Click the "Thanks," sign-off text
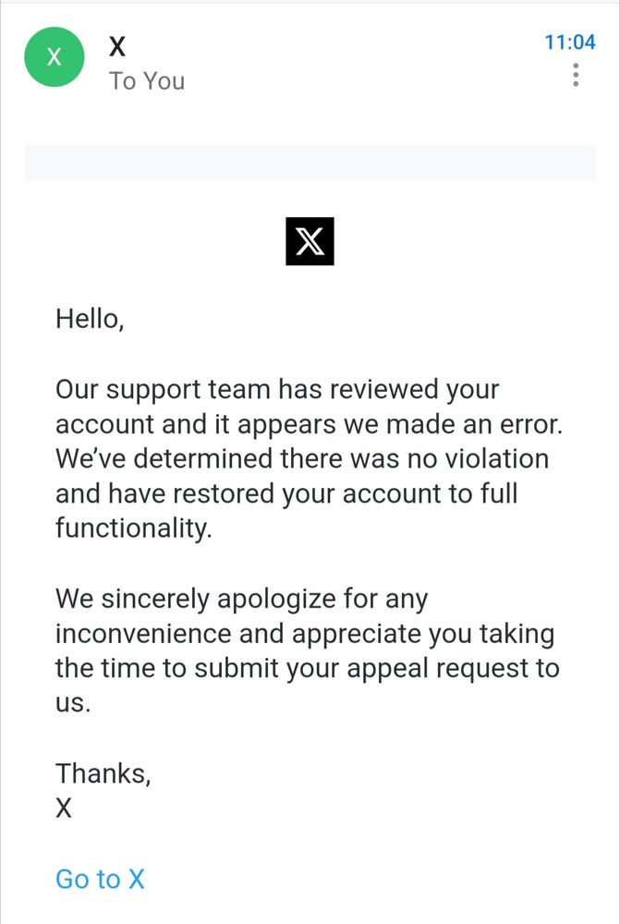 coord(103,772)
